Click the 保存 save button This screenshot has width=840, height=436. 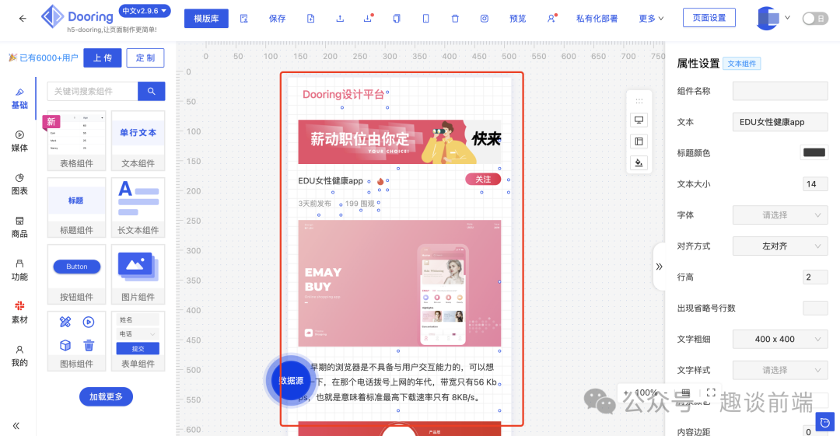(x=277, y=18)
